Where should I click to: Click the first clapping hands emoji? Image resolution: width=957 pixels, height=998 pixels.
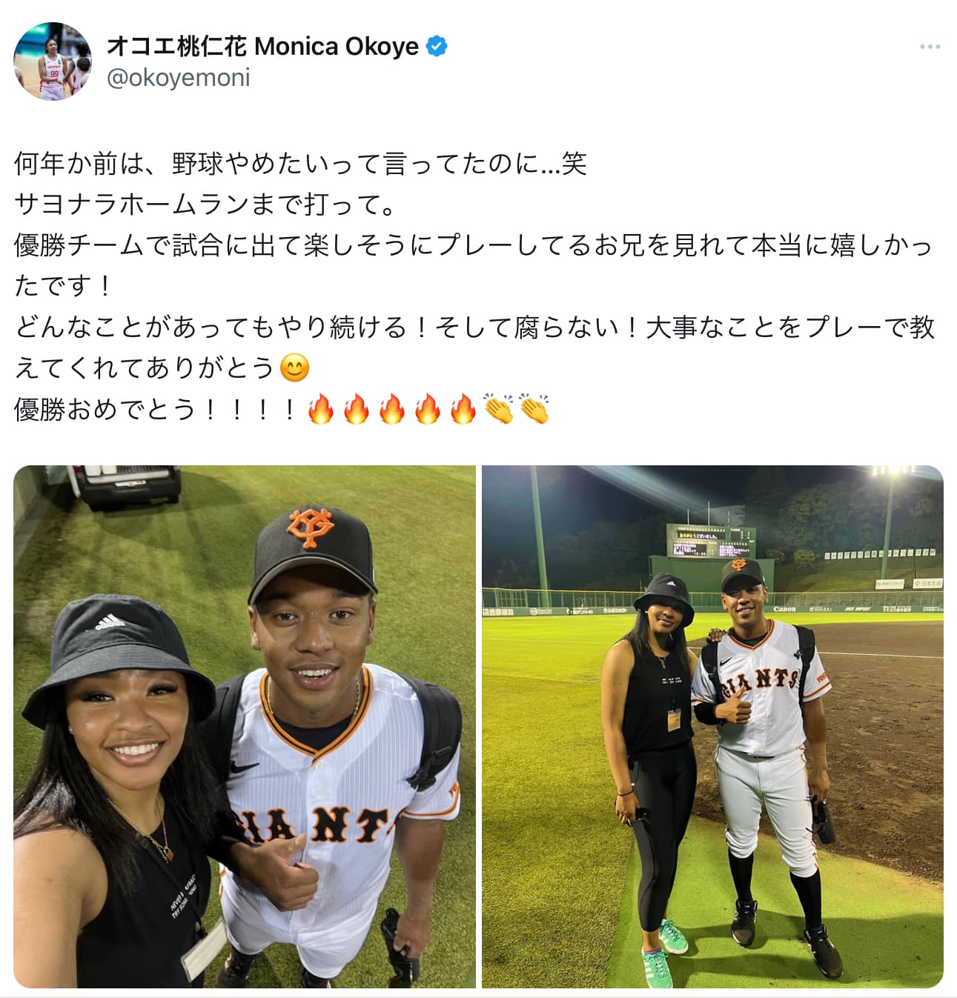pyautogui.click(x=499, y=408)
